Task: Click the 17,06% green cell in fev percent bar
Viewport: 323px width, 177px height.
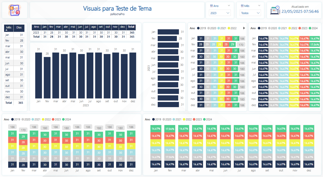Action: coord(315,45)
